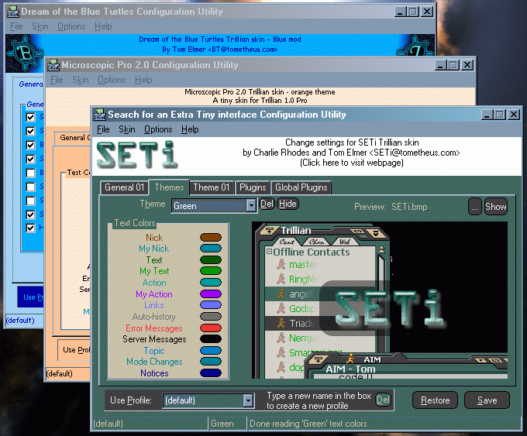Open the Links color swatch
The image size is (527, 436).
pos(211,305)
